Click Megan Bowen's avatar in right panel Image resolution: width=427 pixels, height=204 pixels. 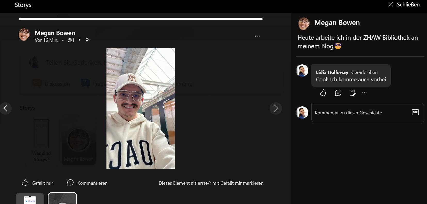(304, 23)
